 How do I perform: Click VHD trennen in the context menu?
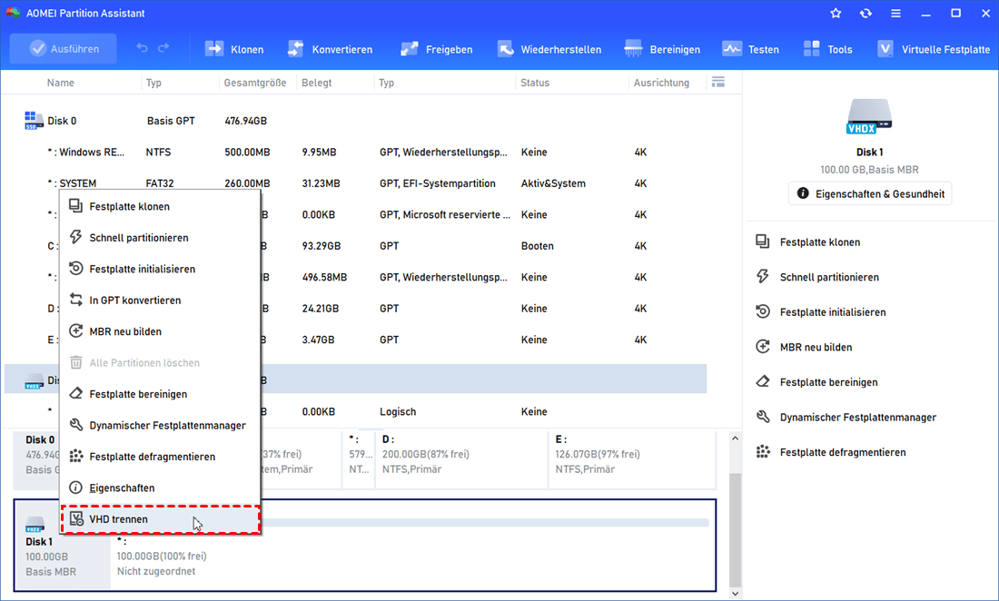coord(160,519)
